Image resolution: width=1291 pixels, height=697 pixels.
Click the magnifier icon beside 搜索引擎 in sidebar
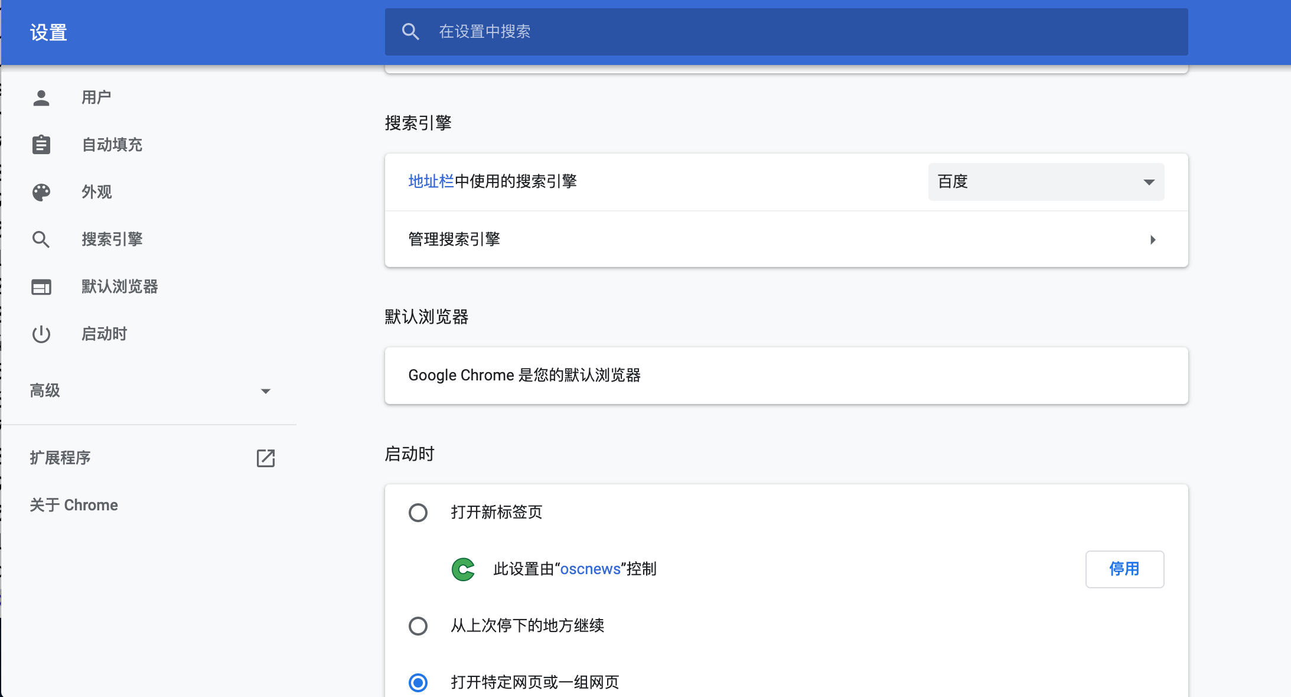41,239
